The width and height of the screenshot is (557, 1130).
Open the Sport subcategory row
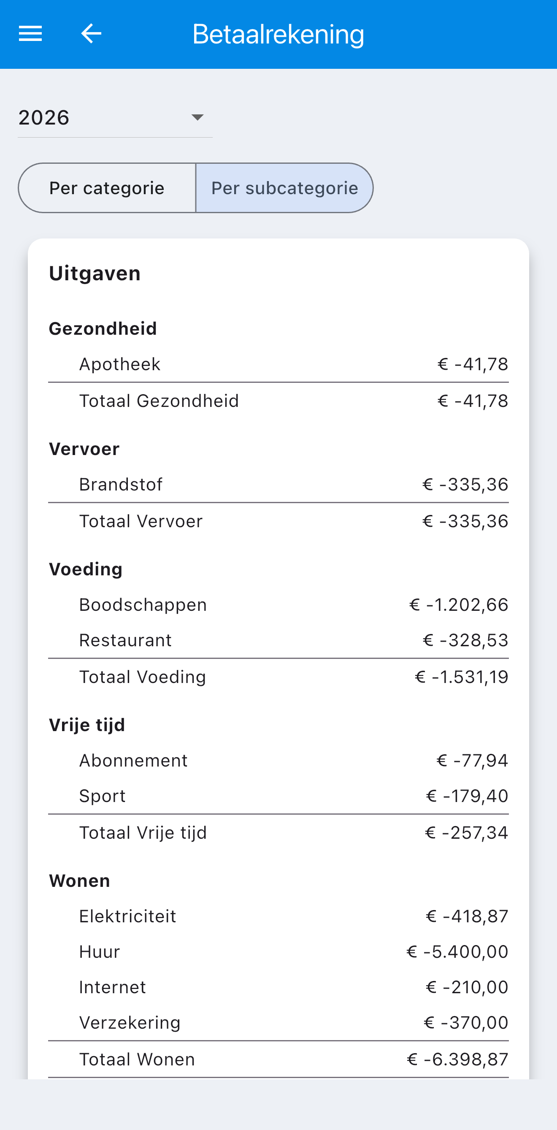tap(278, 796)
